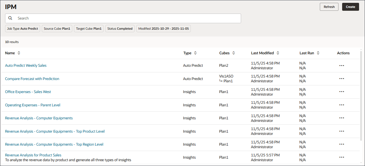Viewport: 365px width, 166px height.
Task: Open actions for Revenue Analysis for Product Sales
Action: (342, 157)
